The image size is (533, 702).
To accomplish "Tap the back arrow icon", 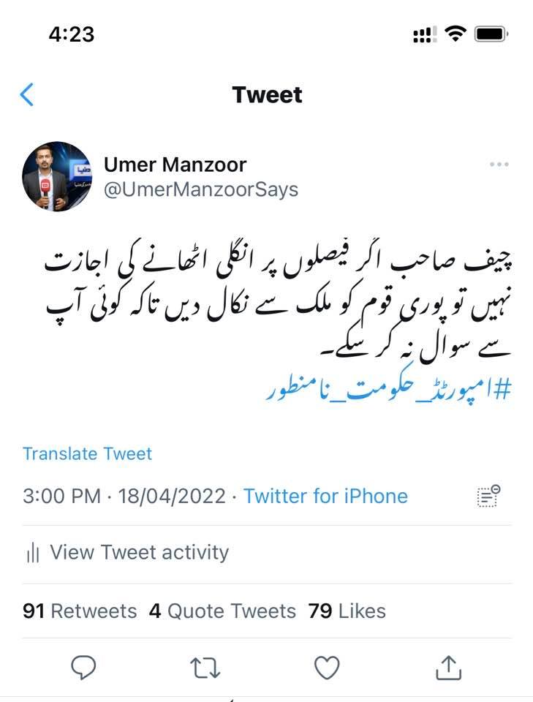I will [x=27, y=94].
